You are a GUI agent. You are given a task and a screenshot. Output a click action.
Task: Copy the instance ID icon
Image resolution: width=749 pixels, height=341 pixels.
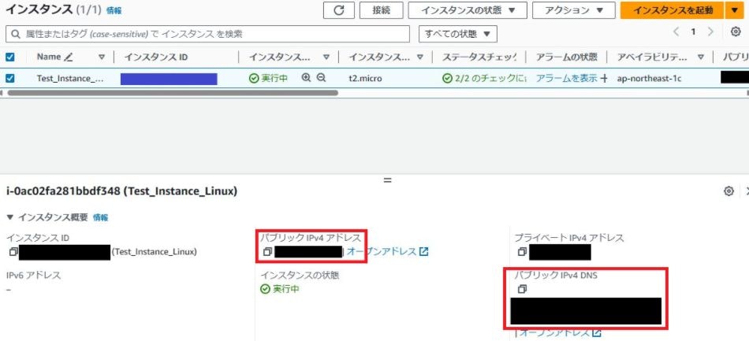pyautogui.click(x=13, y=251)
